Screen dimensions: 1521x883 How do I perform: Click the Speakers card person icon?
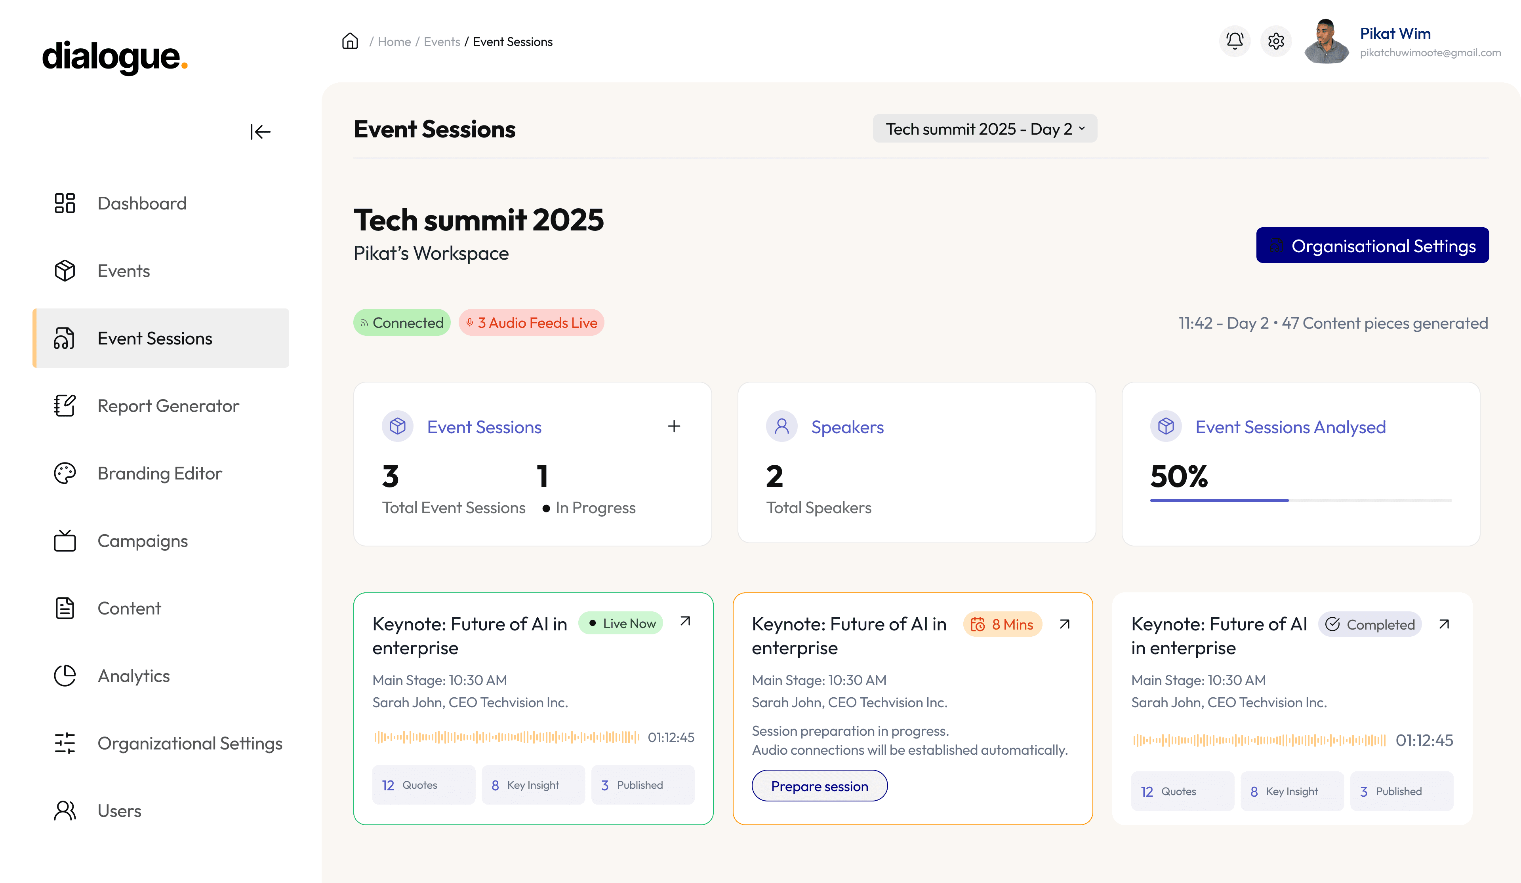pyautogui.click(x=781, y=426)
